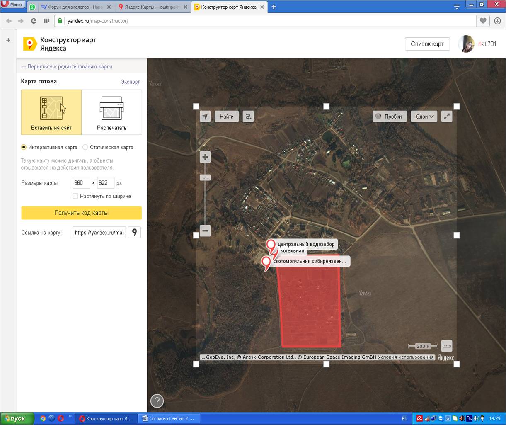Switch to the Яндекс.Карты browser tab

click(x=152, y=7)
